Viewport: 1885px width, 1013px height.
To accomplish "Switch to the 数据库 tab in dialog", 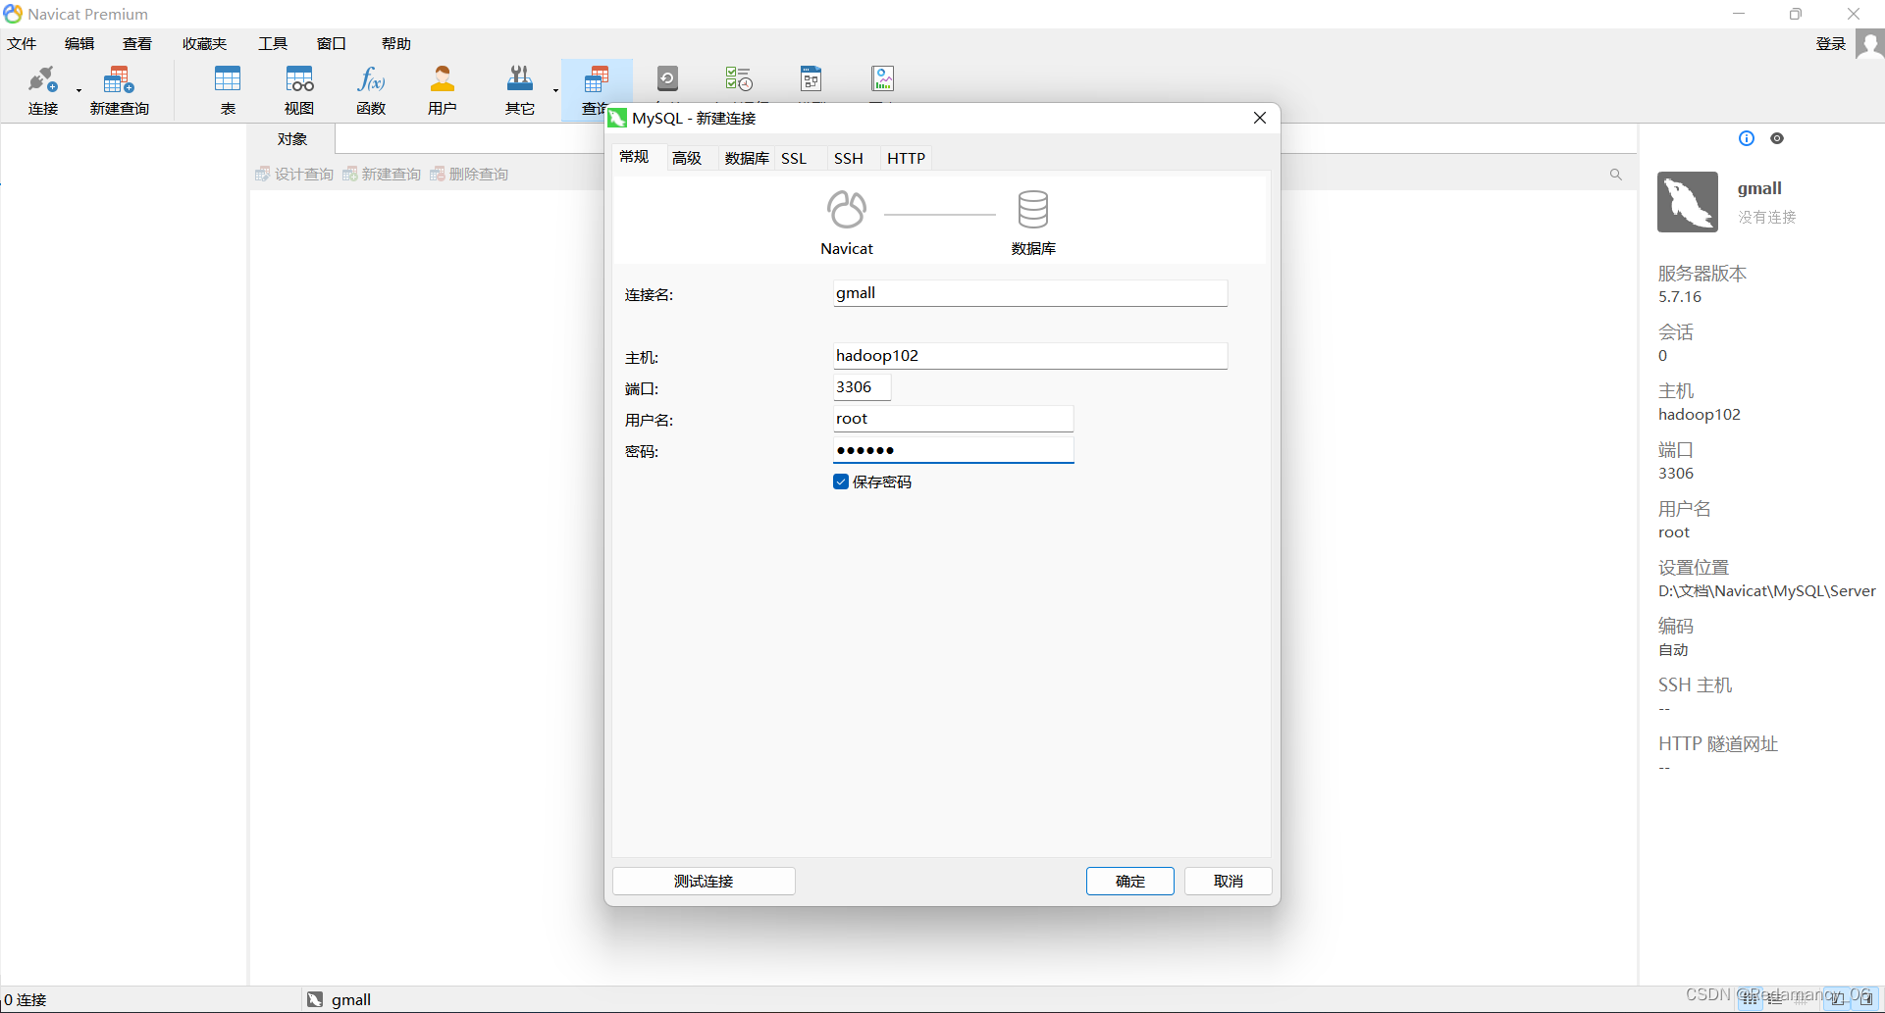I will (x=747, y=158).
